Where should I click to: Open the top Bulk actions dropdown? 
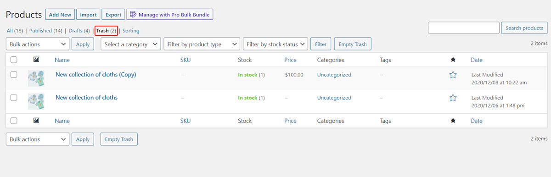pos(38,44)
